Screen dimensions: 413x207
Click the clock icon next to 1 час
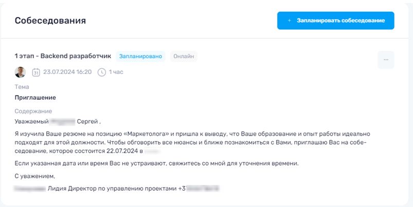[101, 72]
